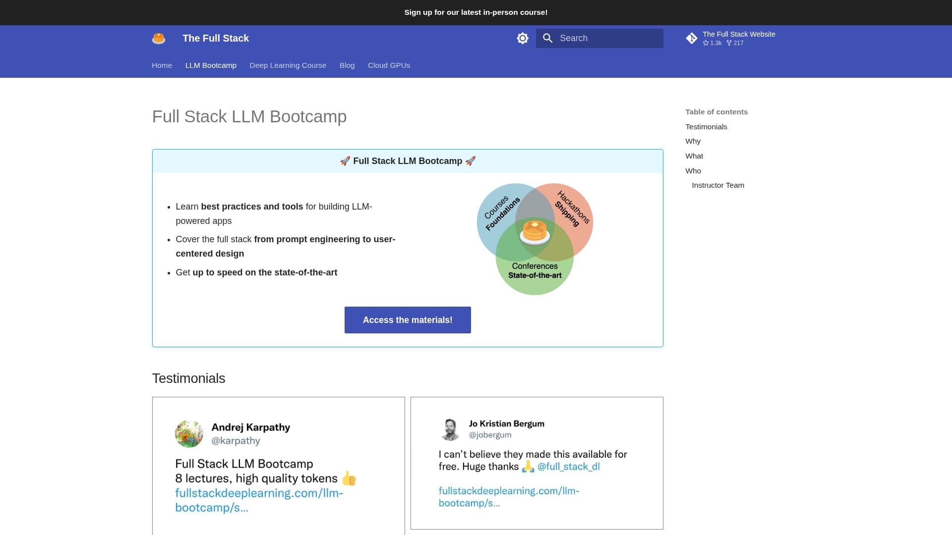Screen dimensions: 952x535
Task: Select the LLM Bootcamp tab
Action: pyautogui.click(x=211, y=65)
